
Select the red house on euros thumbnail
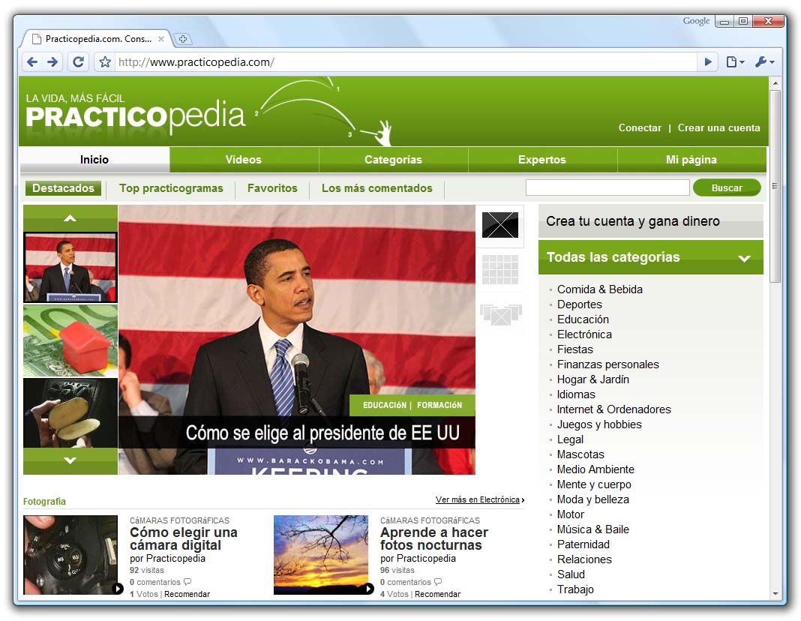70,341
